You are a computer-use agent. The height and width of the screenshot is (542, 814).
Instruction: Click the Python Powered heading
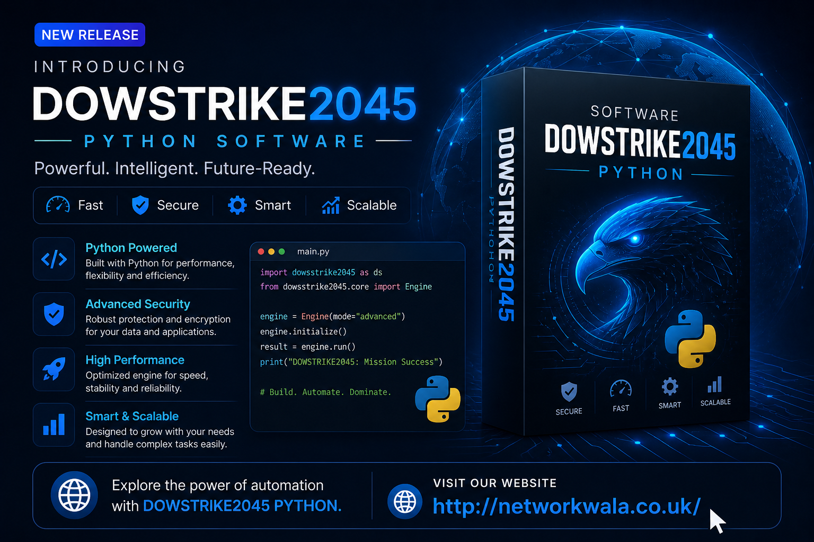pyautogui.click(x=131, y=248)
